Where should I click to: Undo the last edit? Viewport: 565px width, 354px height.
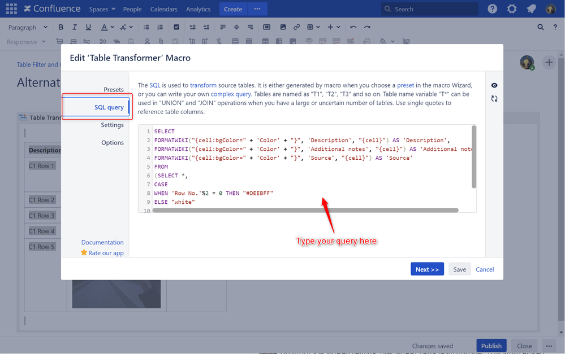(x=353, y=27)
